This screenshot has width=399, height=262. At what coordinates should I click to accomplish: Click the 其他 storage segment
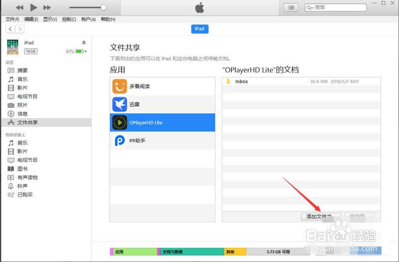coord(235,252)
